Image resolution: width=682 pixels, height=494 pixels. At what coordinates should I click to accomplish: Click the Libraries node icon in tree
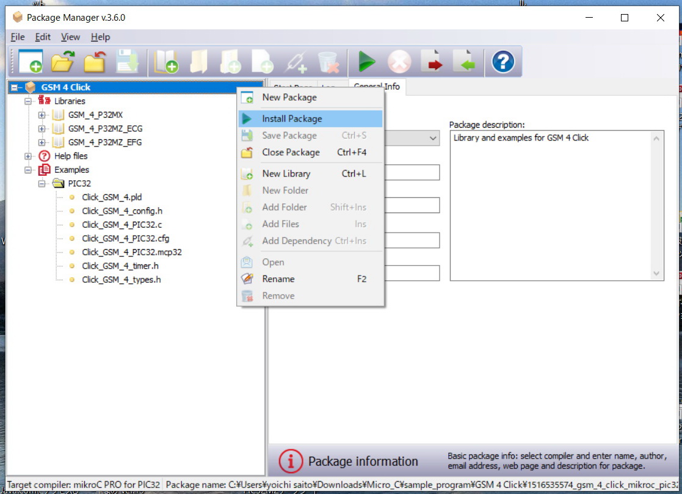tap(45, 101)
